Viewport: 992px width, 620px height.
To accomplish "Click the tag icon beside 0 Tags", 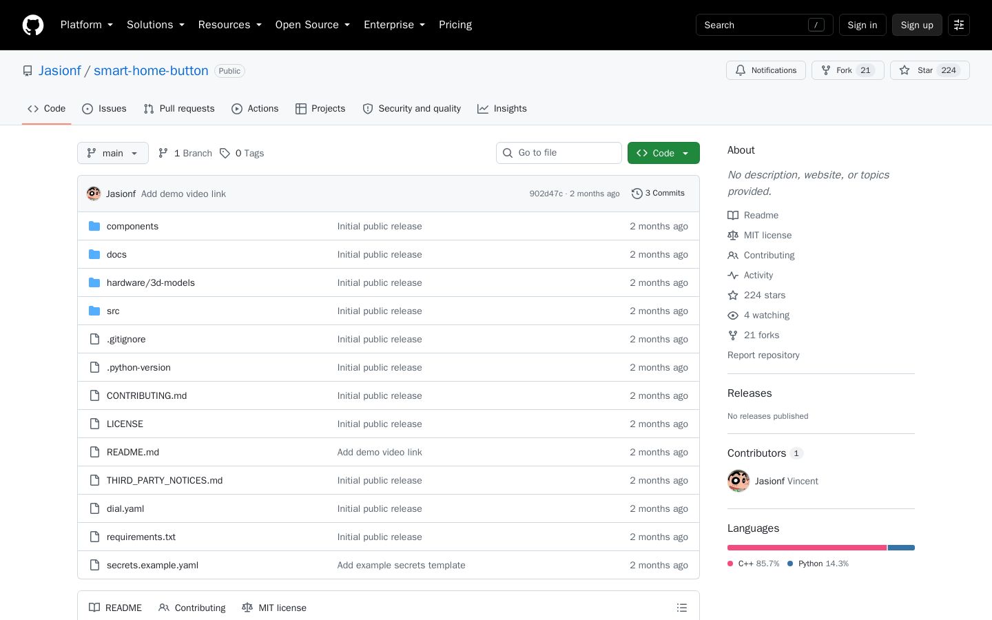I will coord(225,153).
